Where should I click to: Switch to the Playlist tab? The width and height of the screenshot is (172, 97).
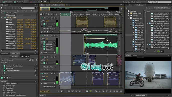click(x=135, y=56)
